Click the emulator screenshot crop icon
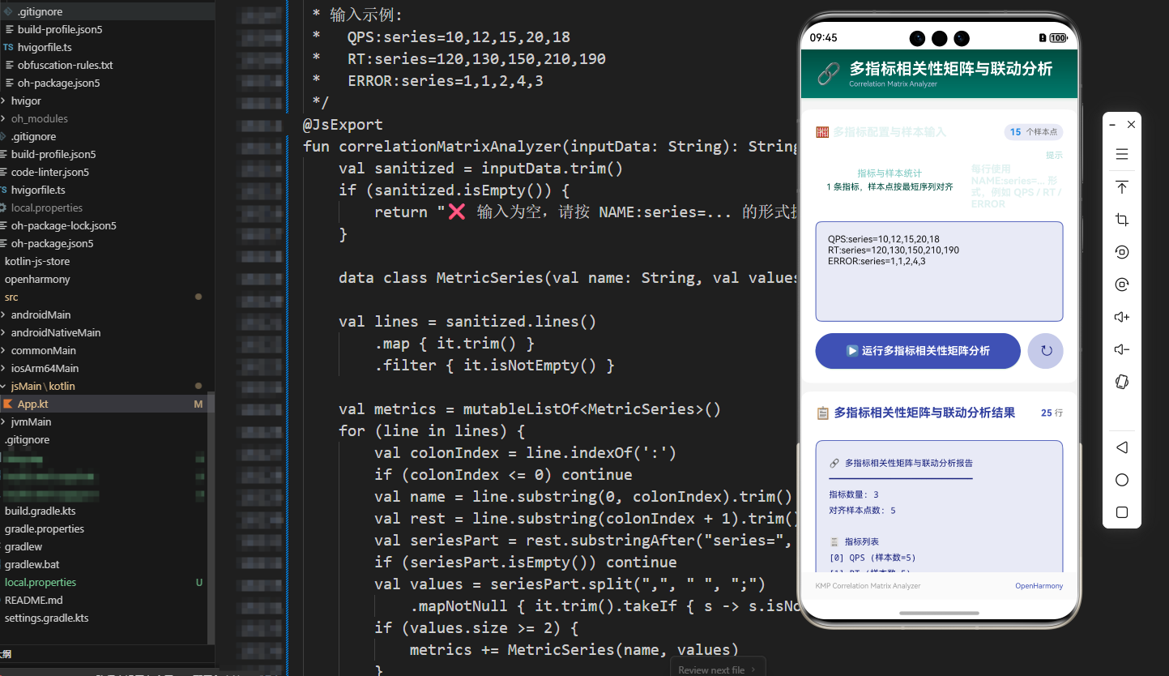This screenshot has height=676, width=1169. tap(1122, 220)
